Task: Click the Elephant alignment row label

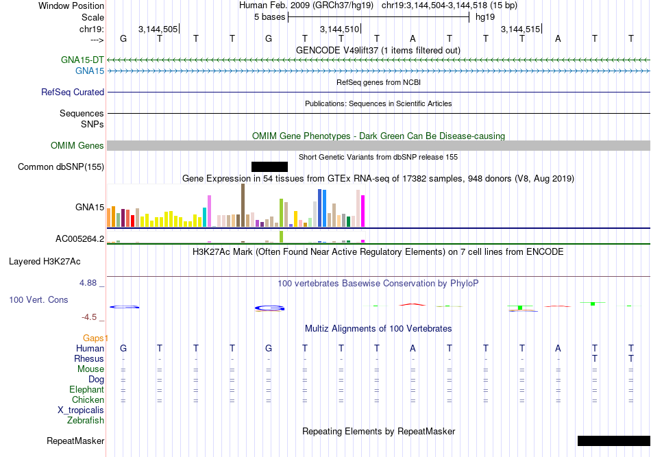Action: [86, 389]
